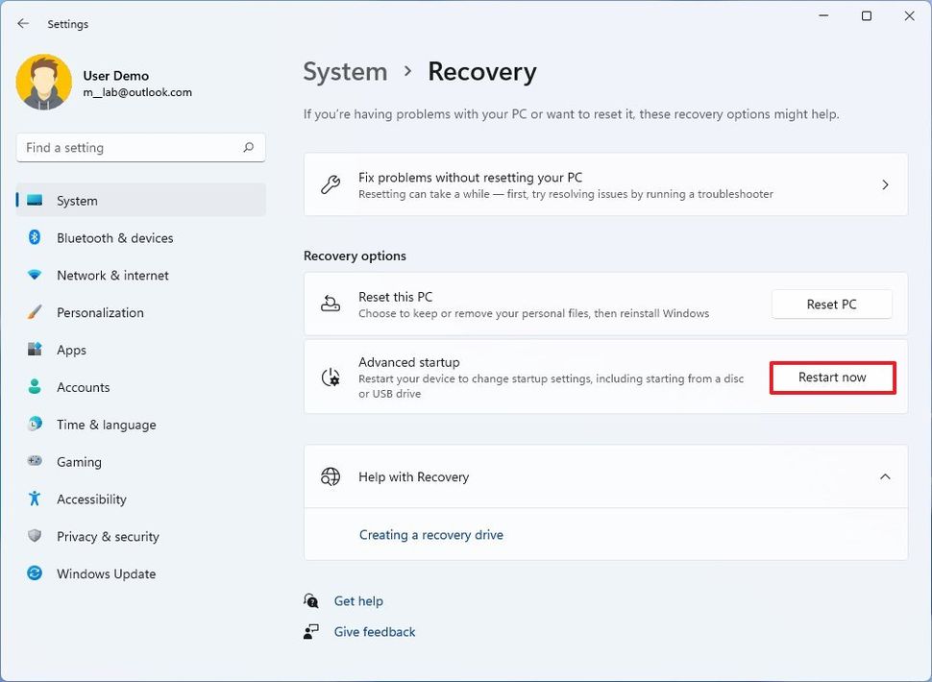Click the Accessibility person icon
This screenshot has width=932, height=682.
tap(35, 499)
